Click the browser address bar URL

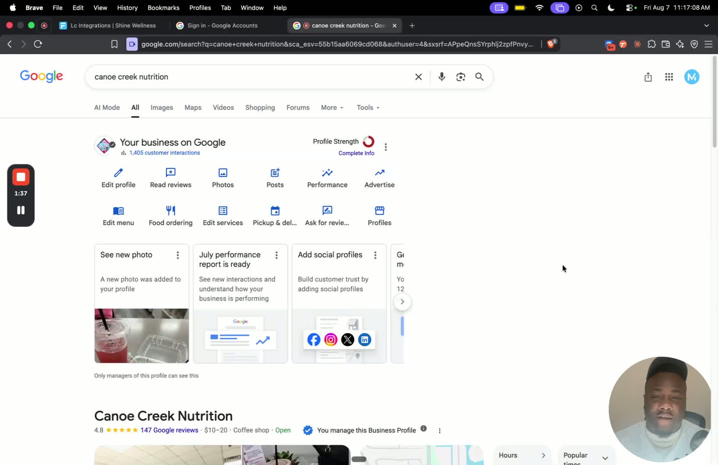click(x=337, y=44)
